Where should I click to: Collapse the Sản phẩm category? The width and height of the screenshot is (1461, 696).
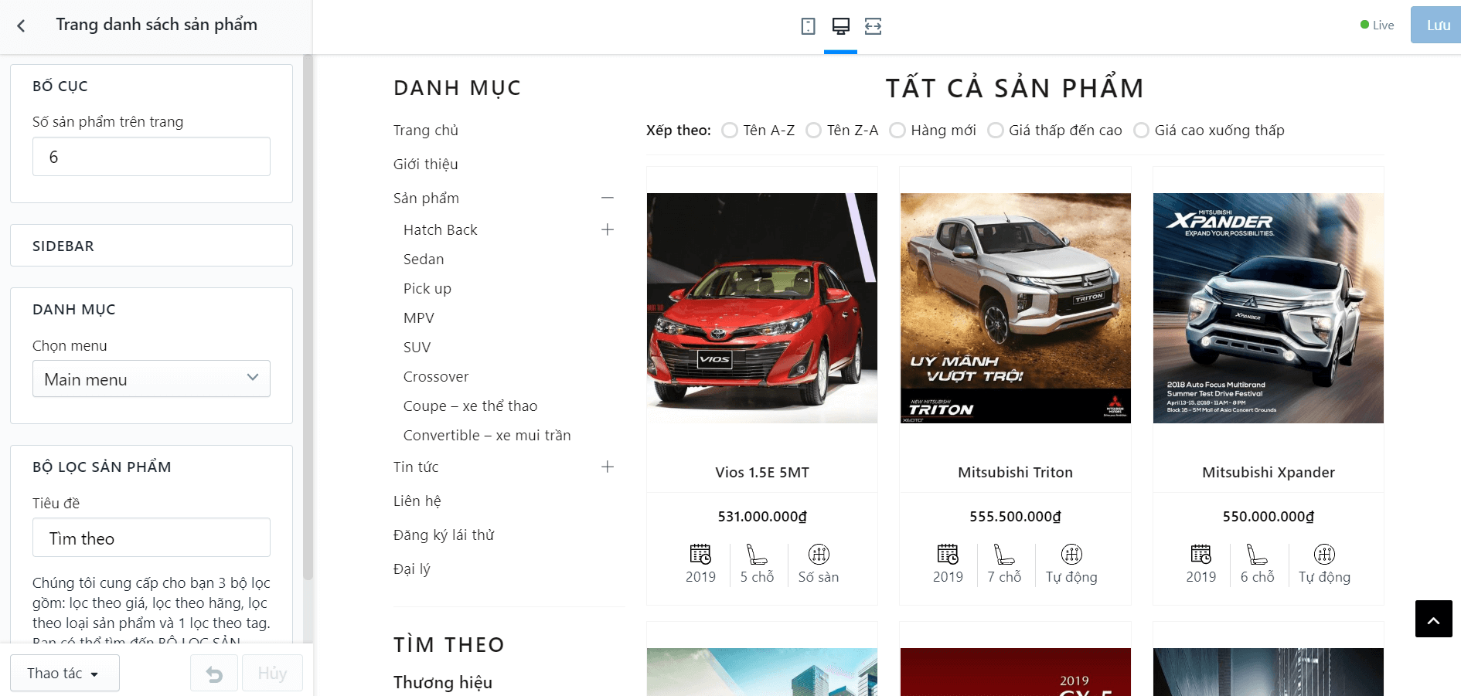pyautogui.click(x=608, y=199)
